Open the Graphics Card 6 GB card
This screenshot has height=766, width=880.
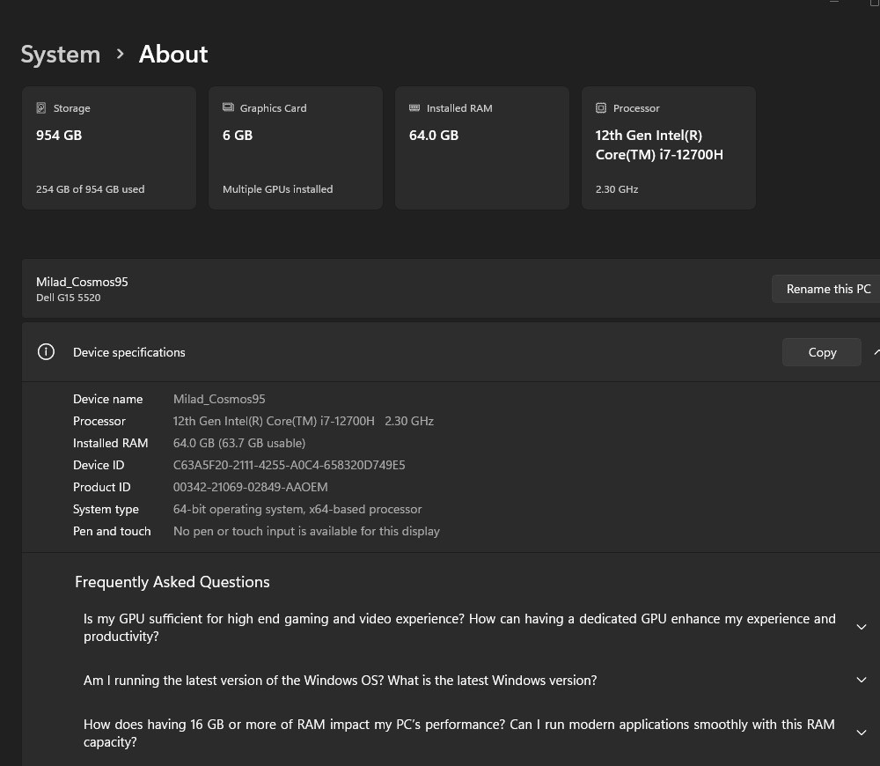pos(296,148)
